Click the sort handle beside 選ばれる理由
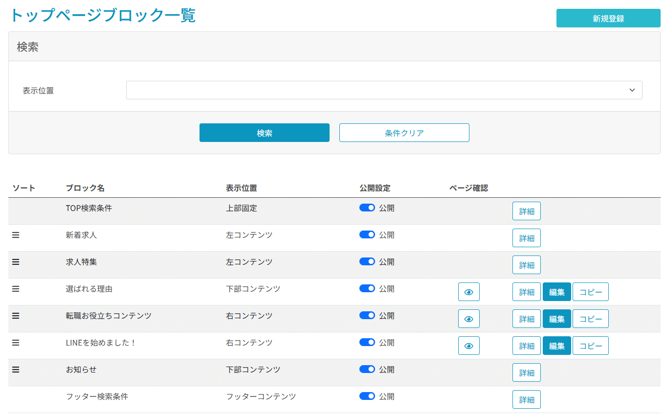666x419 pixels. click(x=16, y=289)
